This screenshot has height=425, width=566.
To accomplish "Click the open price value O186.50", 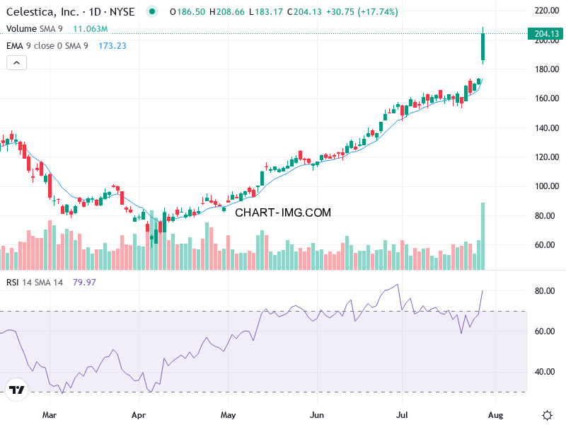I will pyautogui.click(x=187, y=12).
